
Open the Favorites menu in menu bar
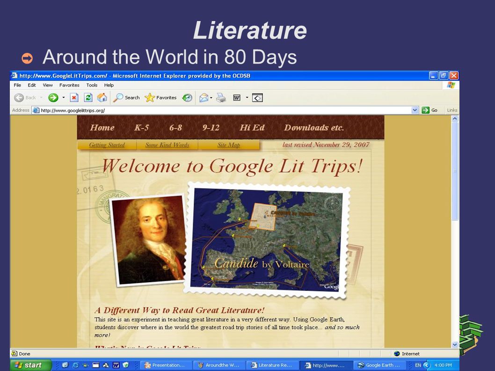tap(69, 85)
